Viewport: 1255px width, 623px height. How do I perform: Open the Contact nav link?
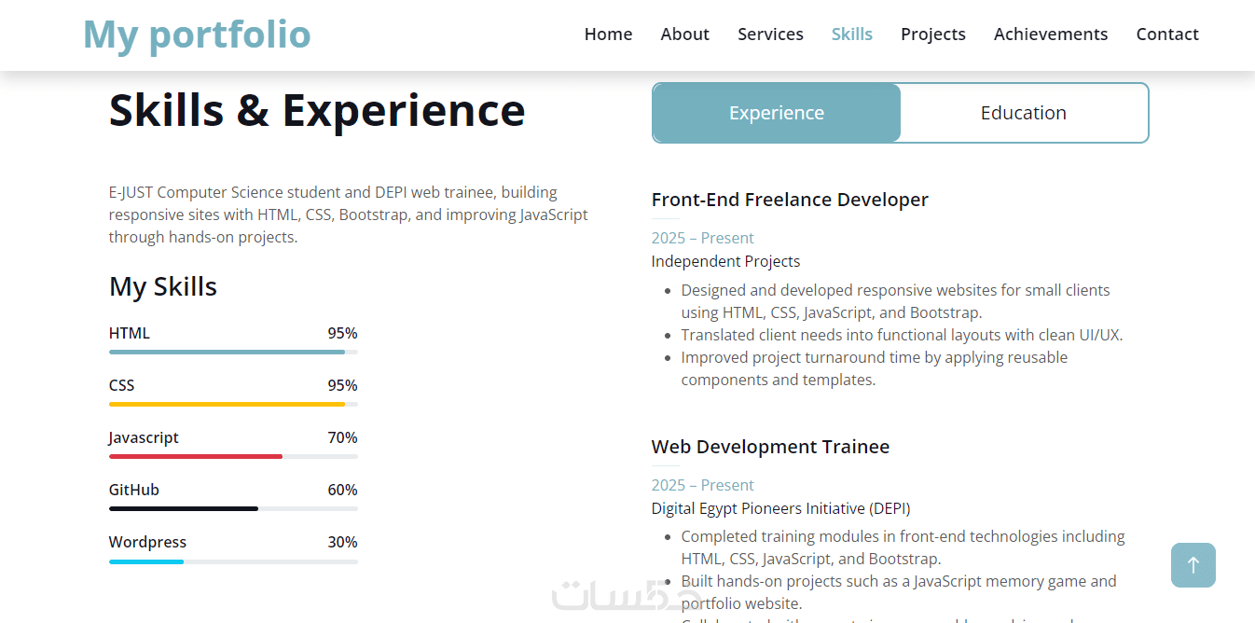(x=1166, y=35)
